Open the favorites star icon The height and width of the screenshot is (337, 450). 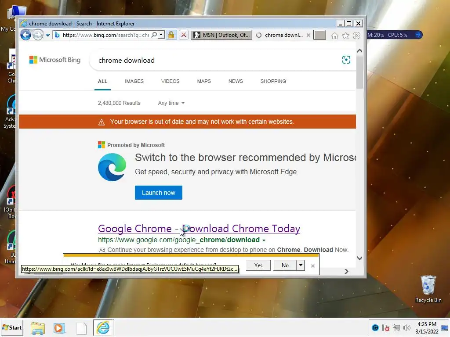pyautogui.click(x=345, y=36)
